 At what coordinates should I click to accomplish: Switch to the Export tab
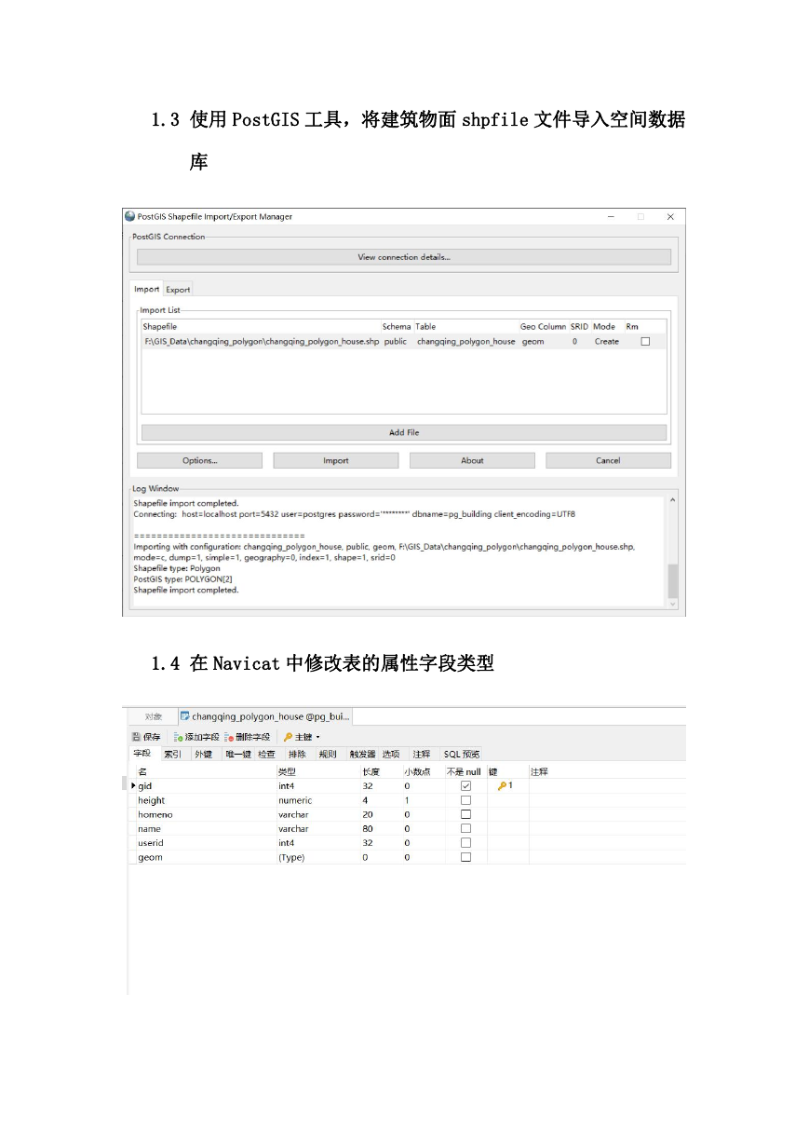point(178,290)
